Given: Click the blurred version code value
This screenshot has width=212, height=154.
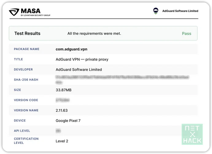Looking at the screenshot, I should pyautogui.click(x=63, y=100).
